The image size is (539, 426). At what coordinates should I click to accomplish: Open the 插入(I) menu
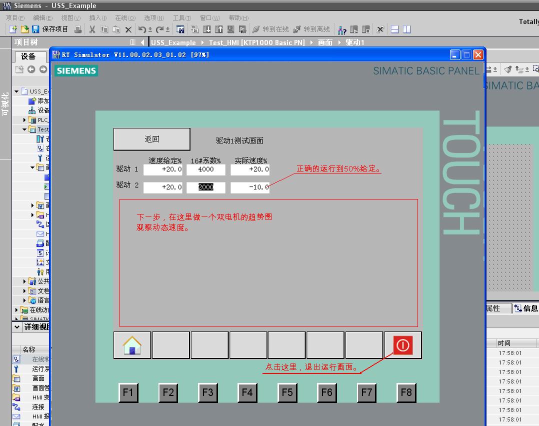tap(98, 17)
